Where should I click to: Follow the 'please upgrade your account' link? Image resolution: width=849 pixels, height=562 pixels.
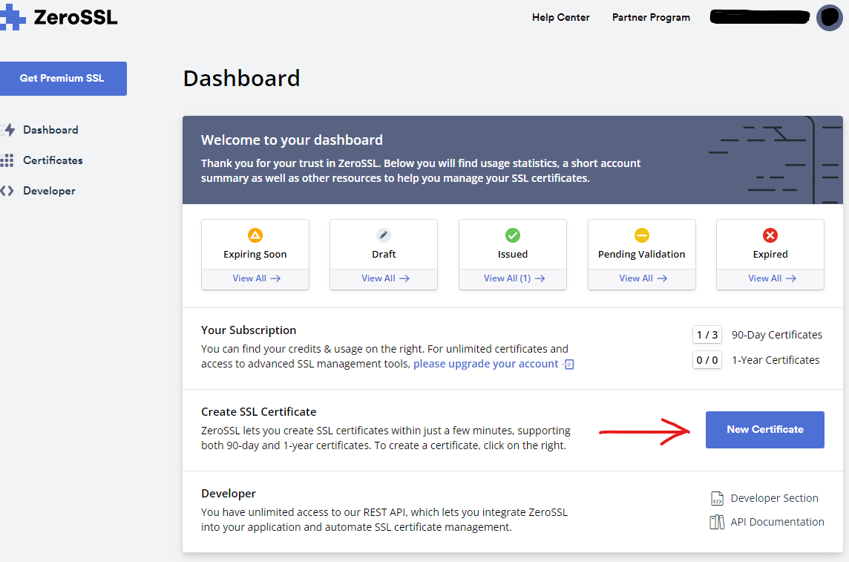tap(486, 364)
